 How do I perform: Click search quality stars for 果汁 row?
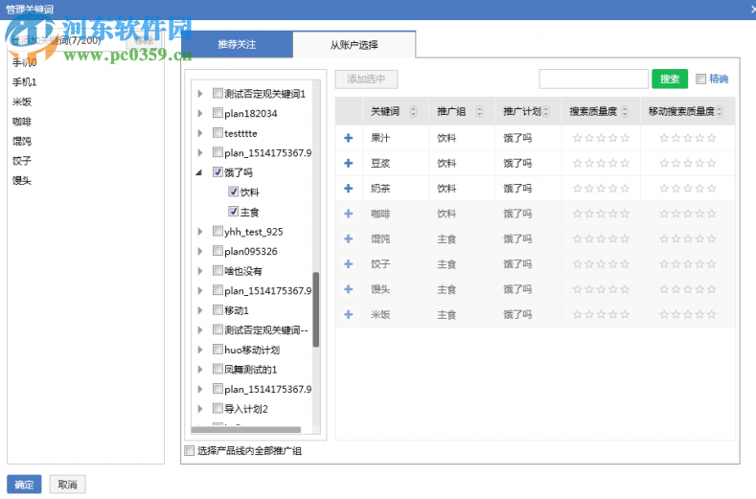[601, 138]
